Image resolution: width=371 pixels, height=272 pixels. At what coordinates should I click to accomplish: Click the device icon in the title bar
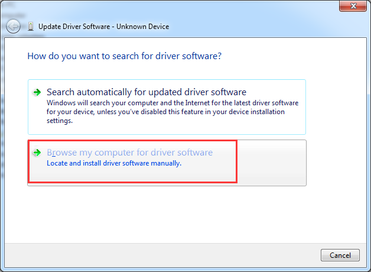click(x=31, y=27)
